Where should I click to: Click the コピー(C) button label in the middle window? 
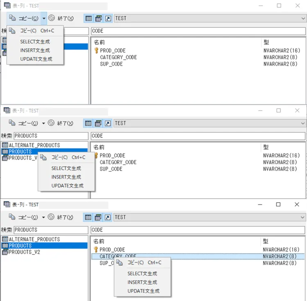(28, 124)
